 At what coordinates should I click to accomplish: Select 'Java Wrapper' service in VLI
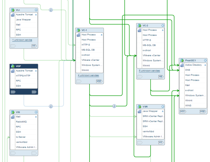point(24,20)
